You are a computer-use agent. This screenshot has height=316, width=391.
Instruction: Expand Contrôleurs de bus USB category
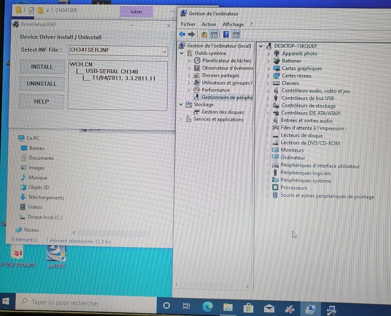[268, 98]
